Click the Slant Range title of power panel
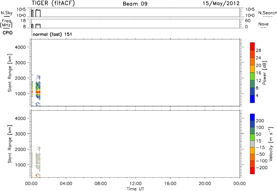Image resolution: width=277 pixels, height=191 pixels. (x=10, y=73)
